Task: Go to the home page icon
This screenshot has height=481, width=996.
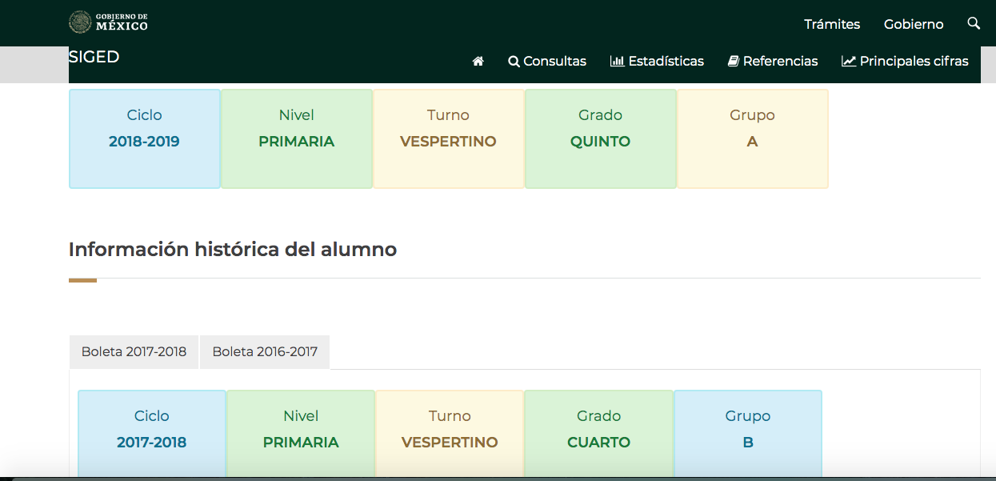Action: (x=478, y=62)
